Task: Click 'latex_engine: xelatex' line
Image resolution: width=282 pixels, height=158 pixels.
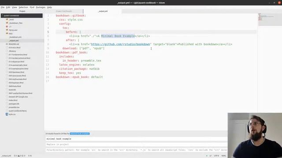Action: coord(77,65)
